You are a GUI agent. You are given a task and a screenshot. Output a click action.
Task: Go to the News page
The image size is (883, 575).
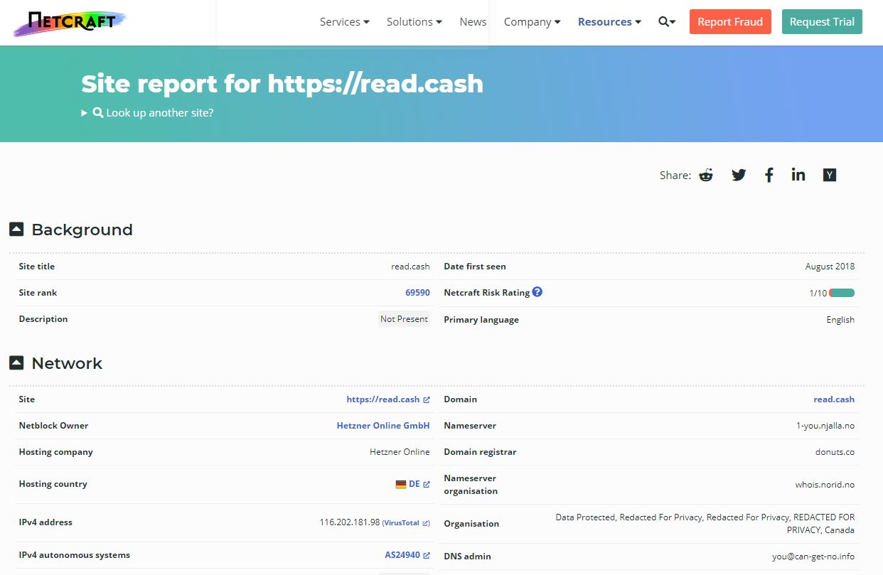click(473, 22)
